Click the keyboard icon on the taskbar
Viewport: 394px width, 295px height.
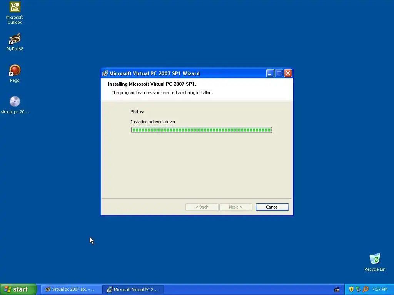(x=337, y=290)
